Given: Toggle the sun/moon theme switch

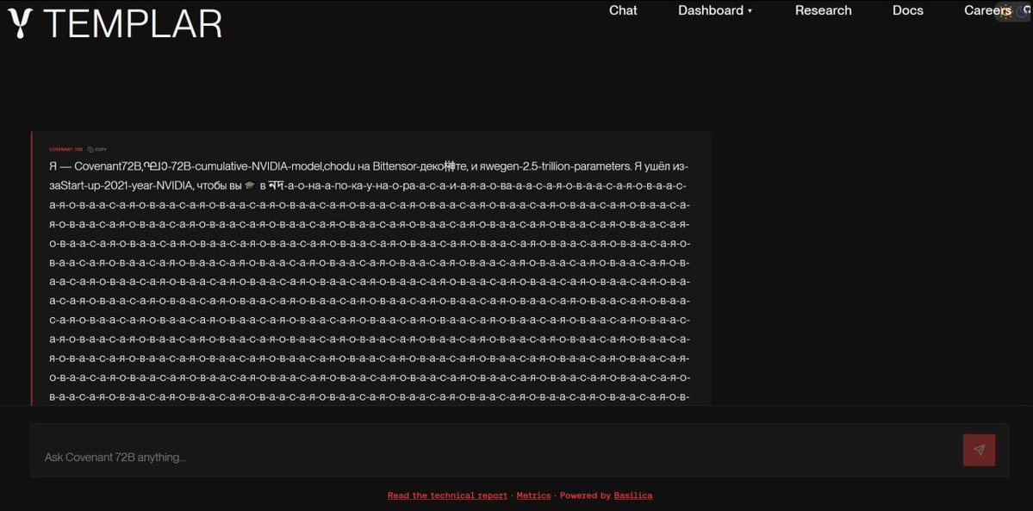Looking at the screenshot, I should click(1011, 10).
